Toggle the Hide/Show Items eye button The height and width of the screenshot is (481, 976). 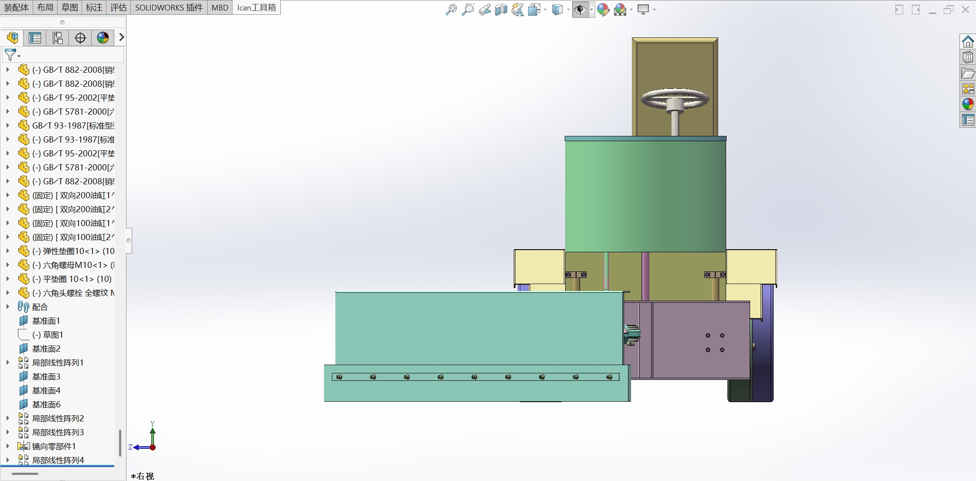(x=580, y=10)
